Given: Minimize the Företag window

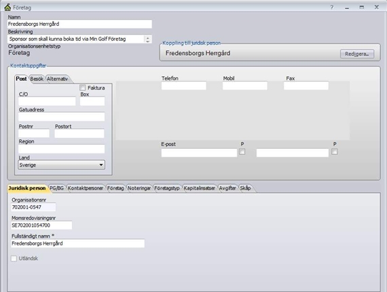Looking at the screenshot, I should pos(347,7).
